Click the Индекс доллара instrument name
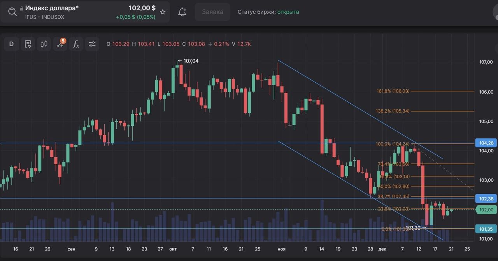Image resolution: width=498 pixels, height=261 pixels. pos(52,8)
